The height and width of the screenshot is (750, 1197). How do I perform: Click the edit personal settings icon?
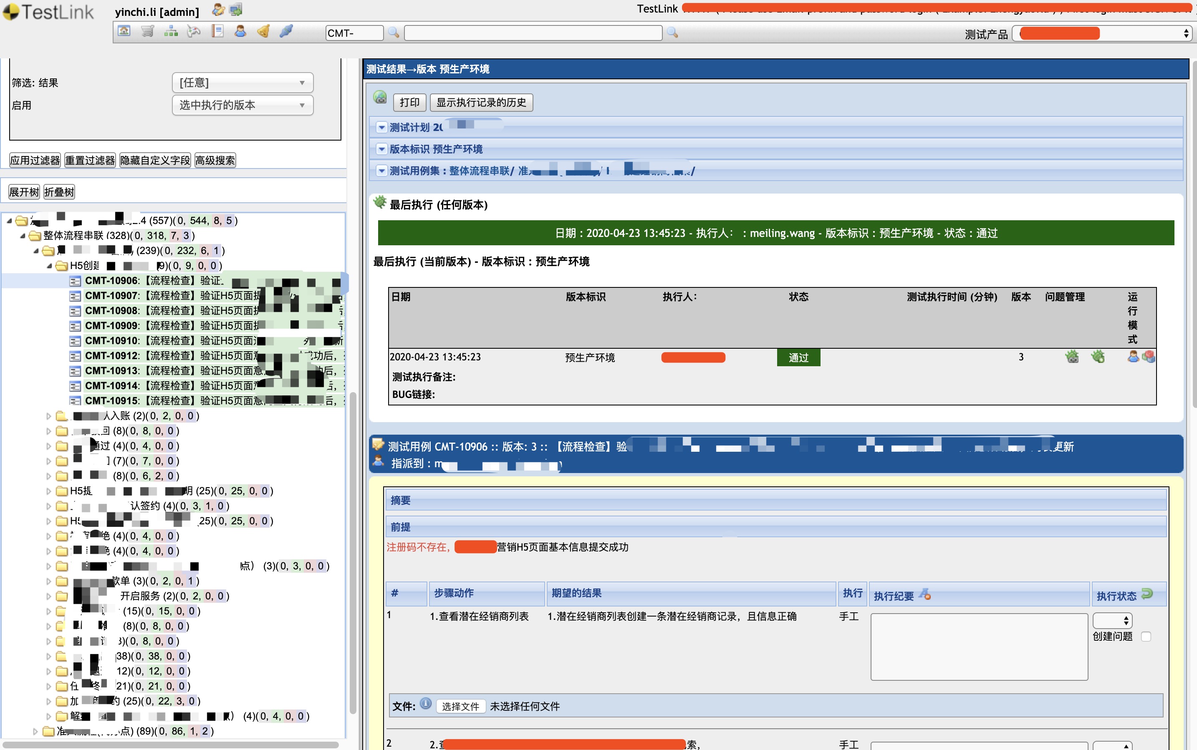tap(218, 10)
